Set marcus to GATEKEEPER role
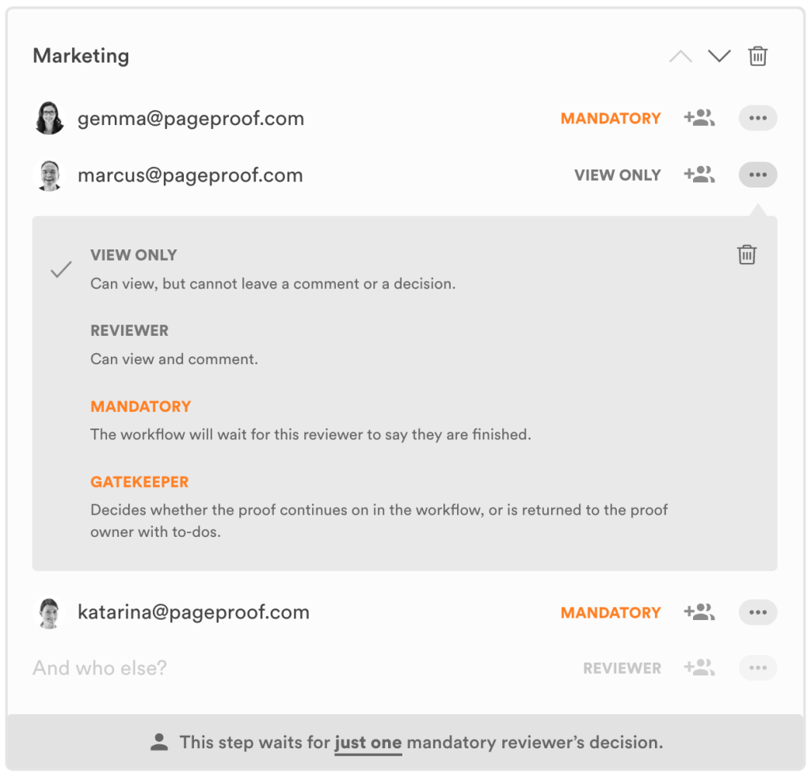The image size is (811, 776). click(139, 481)
